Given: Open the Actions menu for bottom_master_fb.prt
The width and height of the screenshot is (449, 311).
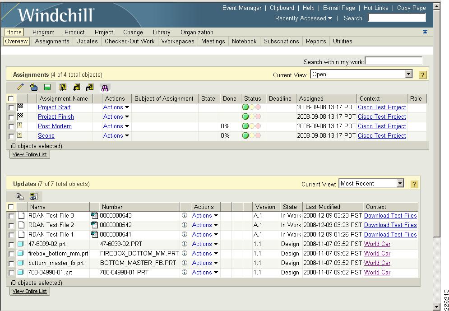Looking at the screenshot, I should 205,263.
